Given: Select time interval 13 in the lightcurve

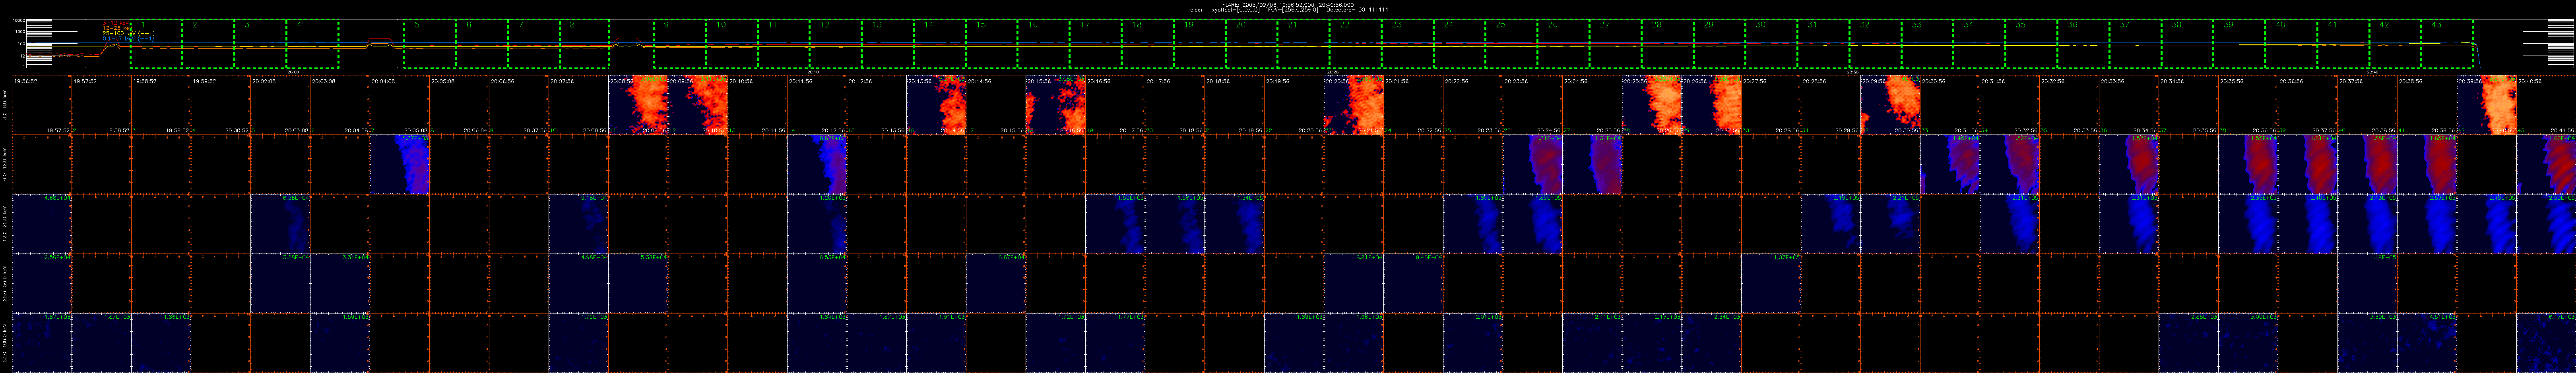Looking at the screenshot, I should (888, 44).
